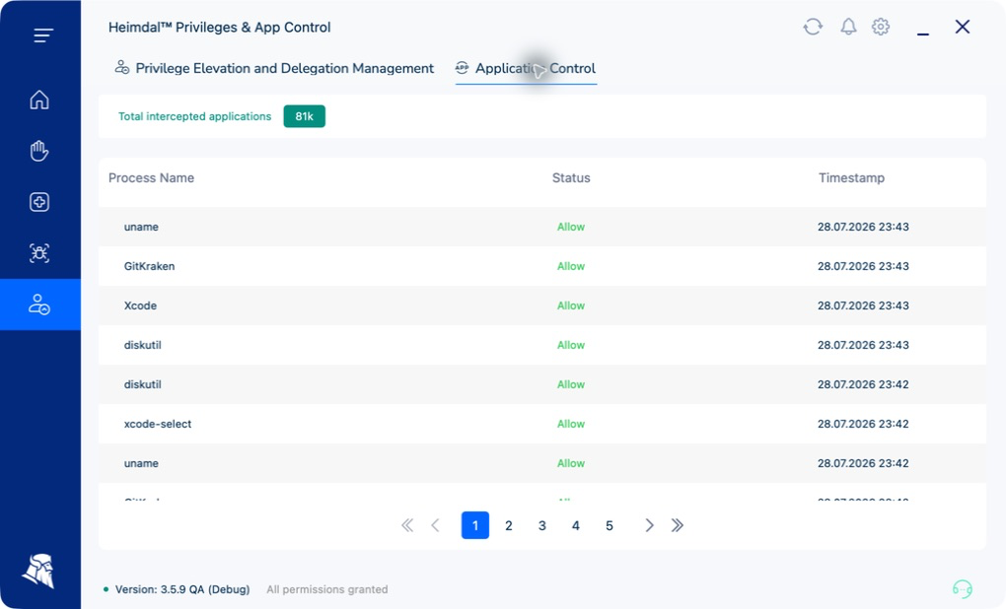Image resolution: width=1006 pixels, height=609 pixels.
Task: Open the patch management plus icon
Action: tap(39, 202)
